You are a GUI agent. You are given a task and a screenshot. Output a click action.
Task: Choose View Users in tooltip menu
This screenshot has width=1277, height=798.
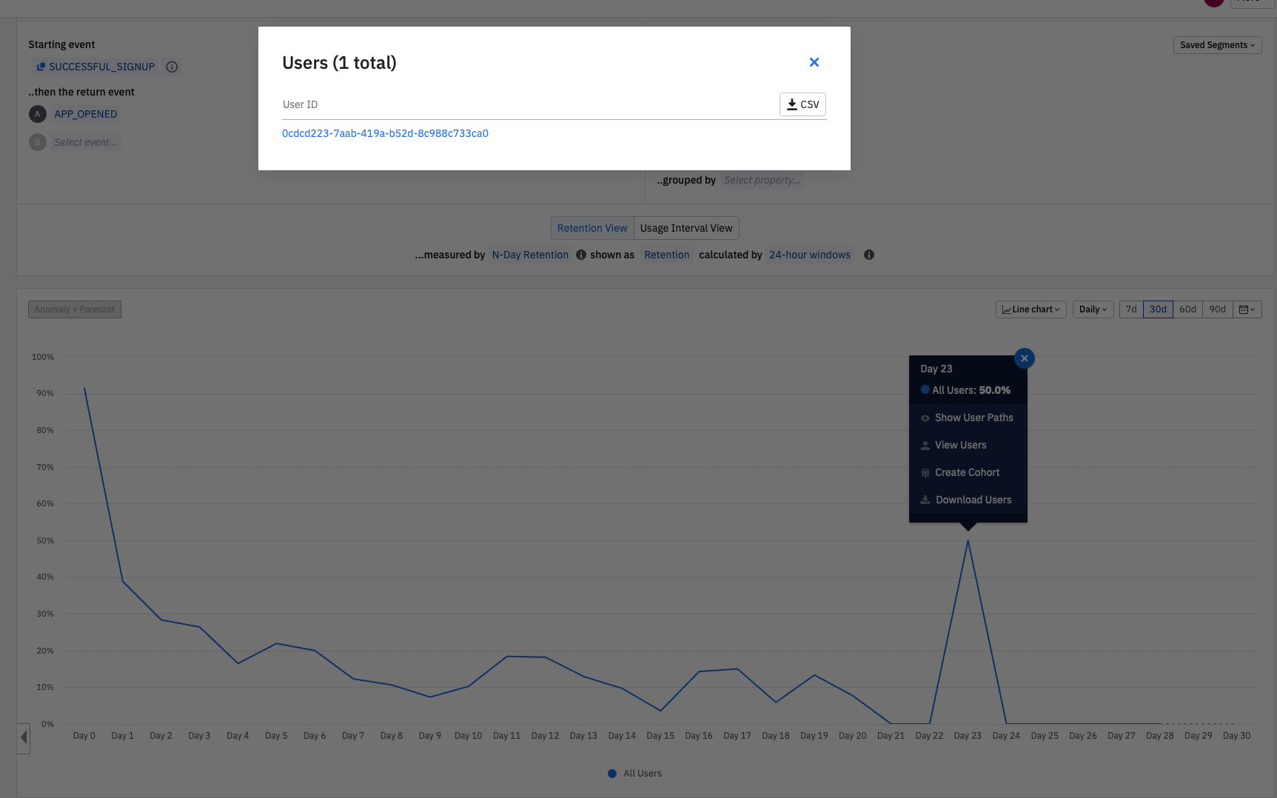pyautogui.click(x=968, y=445)
